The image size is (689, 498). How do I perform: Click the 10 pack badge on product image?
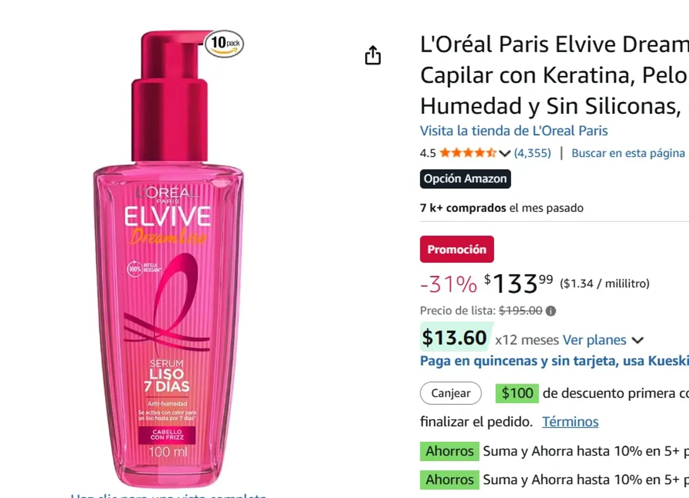pyautogui.click(x=224, y=44)
